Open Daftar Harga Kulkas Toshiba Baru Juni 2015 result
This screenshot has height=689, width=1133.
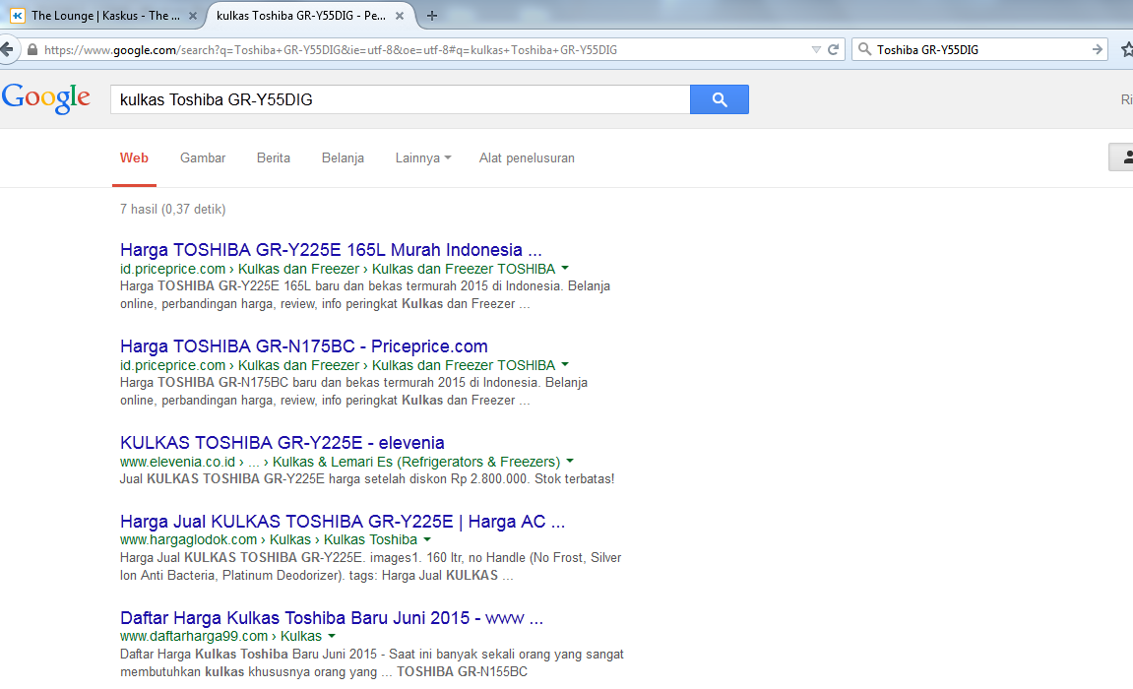pos(332,618)
